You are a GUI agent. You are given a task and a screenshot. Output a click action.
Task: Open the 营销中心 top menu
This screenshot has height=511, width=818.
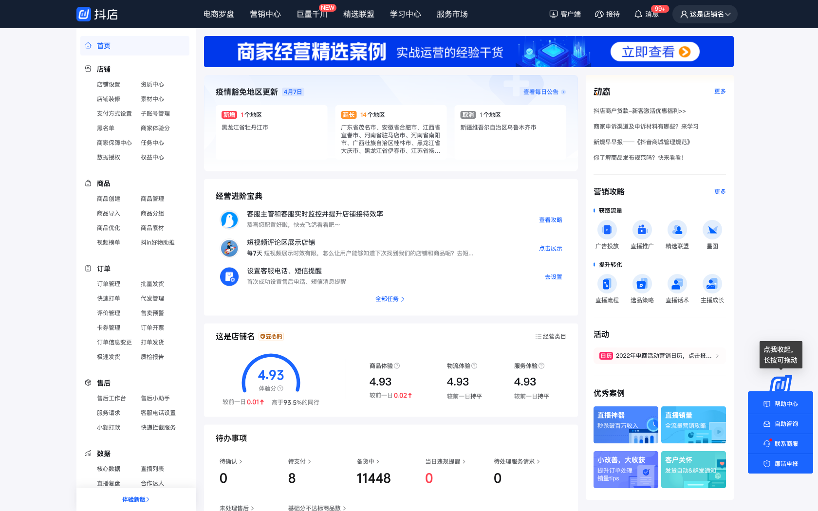[265, 14]
